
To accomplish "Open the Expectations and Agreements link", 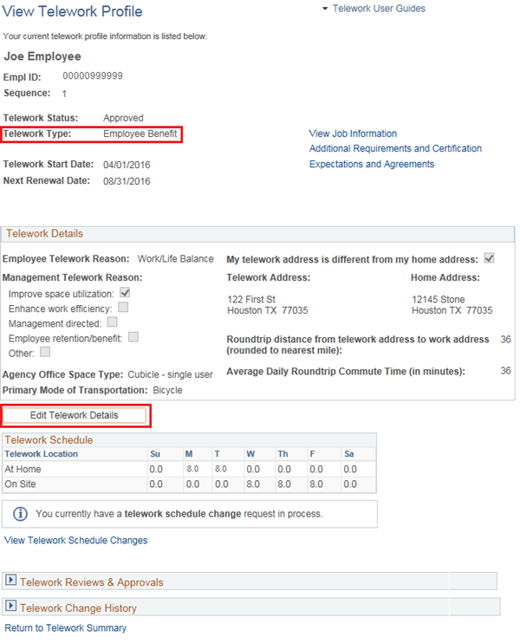I will (372, 164).
